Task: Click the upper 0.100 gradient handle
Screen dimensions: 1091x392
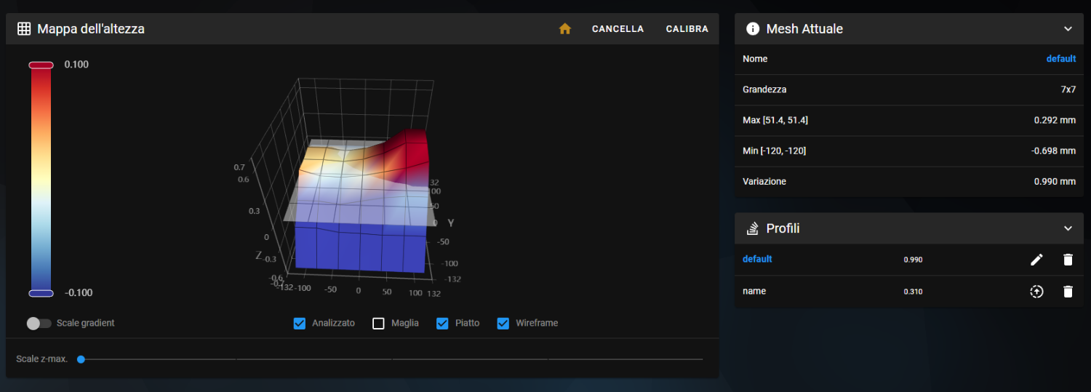Action: click(x=41, y=65)
